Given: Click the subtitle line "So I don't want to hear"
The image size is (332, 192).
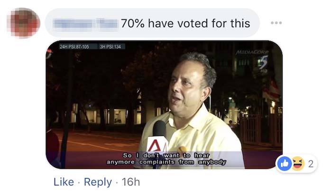Looking at the screenshot, I should tap(166, 155).
